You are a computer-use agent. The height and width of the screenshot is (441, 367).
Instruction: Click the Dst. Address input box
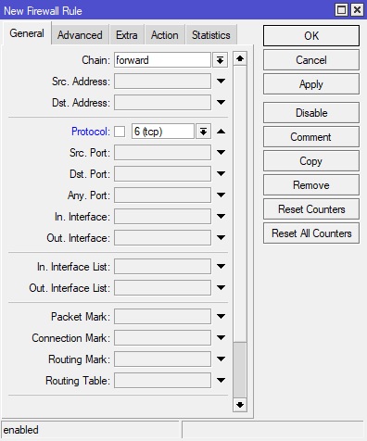click(162, 103)
